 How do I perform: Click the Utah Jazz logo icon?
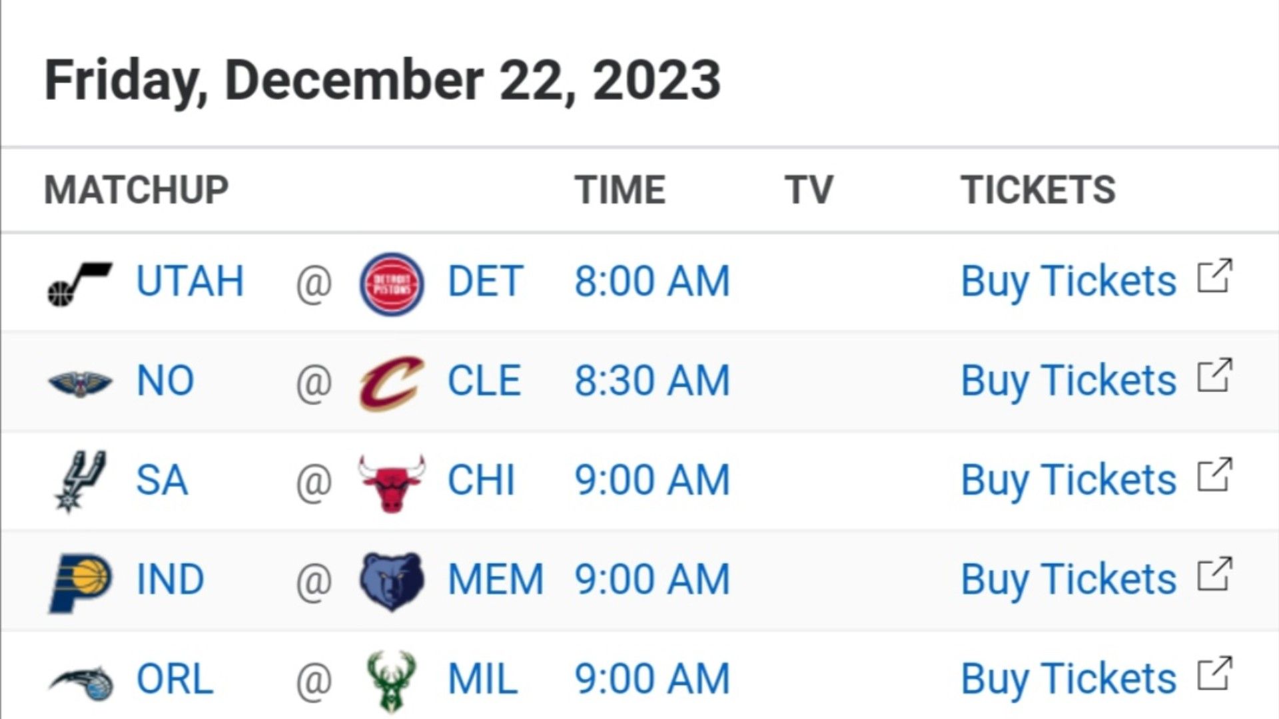(x=80, y=283)
